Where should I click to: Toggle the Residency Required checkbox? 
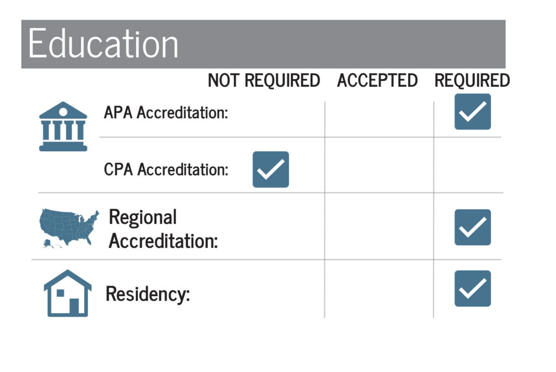tap(473, 288)
